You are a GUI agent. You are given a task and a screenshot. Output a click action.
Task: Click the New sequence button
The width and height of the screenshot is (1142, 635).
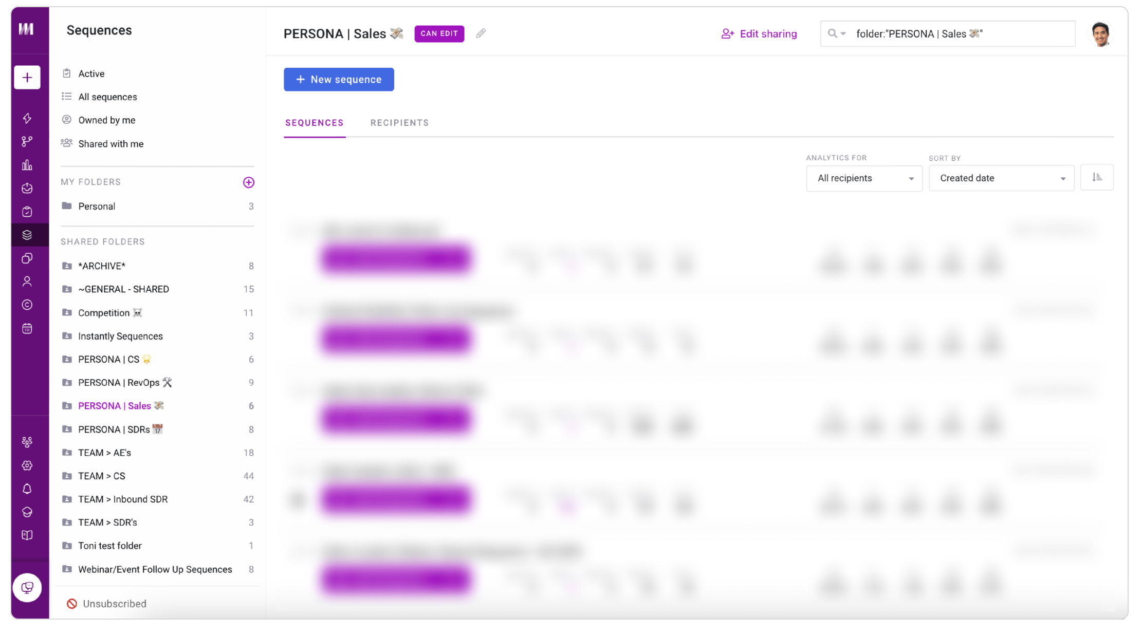[x=339, y=79]
